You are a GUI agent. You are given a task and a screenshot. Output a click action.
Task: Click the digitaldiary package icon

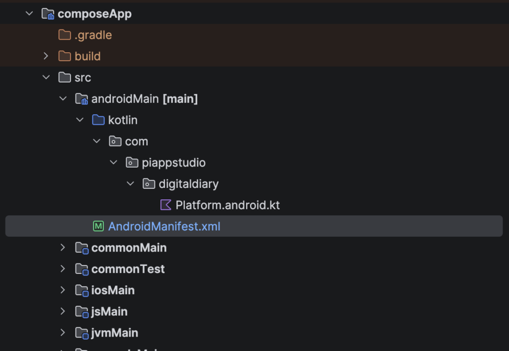[149, 184]
